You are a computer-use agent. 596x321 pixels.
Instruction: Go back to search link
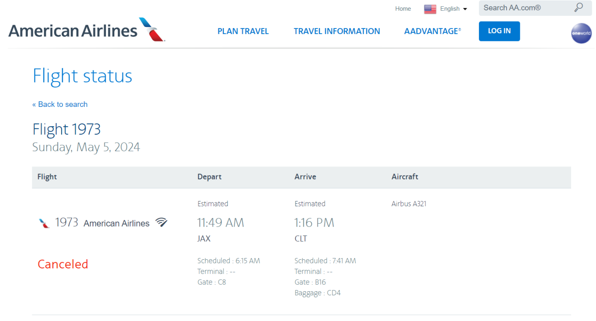[60, 104]
